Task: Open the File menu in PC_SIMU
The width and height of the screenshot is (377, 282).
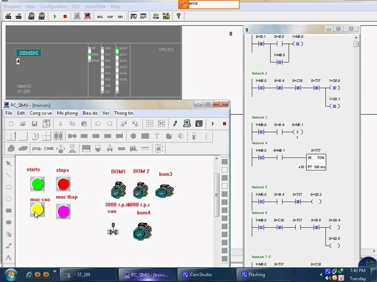Action: point(9,113)
